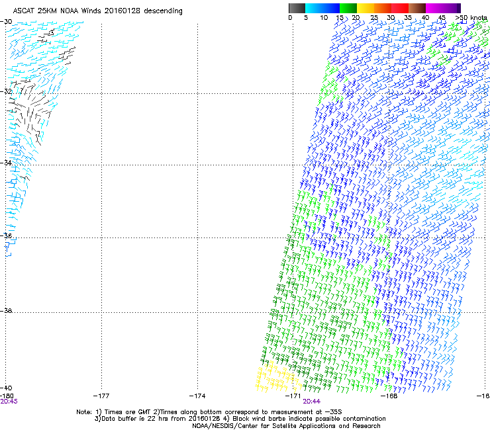Click the black contaminated wind barbs near -32.5
490x430 pixels.
tap(30, 111)
